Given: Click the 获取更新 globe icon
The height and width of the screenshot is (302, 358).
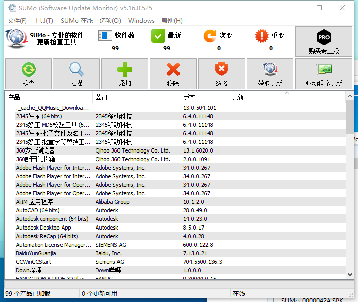Looking at the screenshot, I should pos(270,69).
